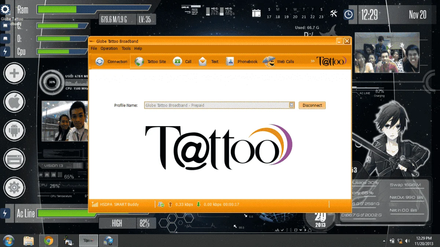Click the Nov 20 date text
This screenshot has height=247, width=440.
[x=418, y=15]
